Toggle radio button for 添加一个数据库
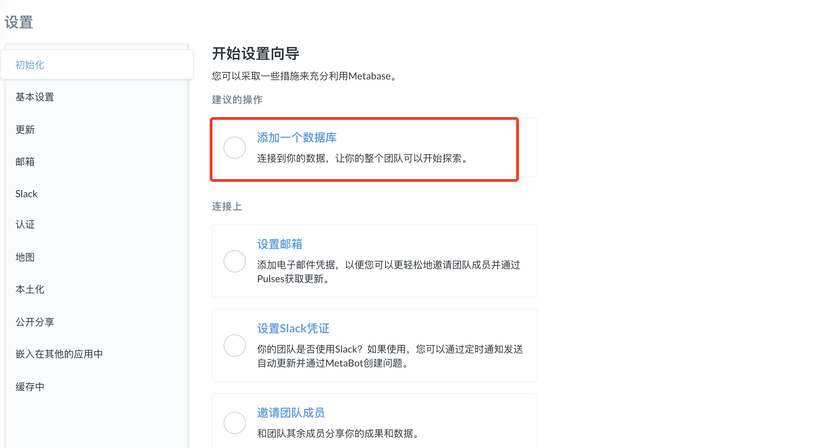831x448 pixels. coord(234,148)
